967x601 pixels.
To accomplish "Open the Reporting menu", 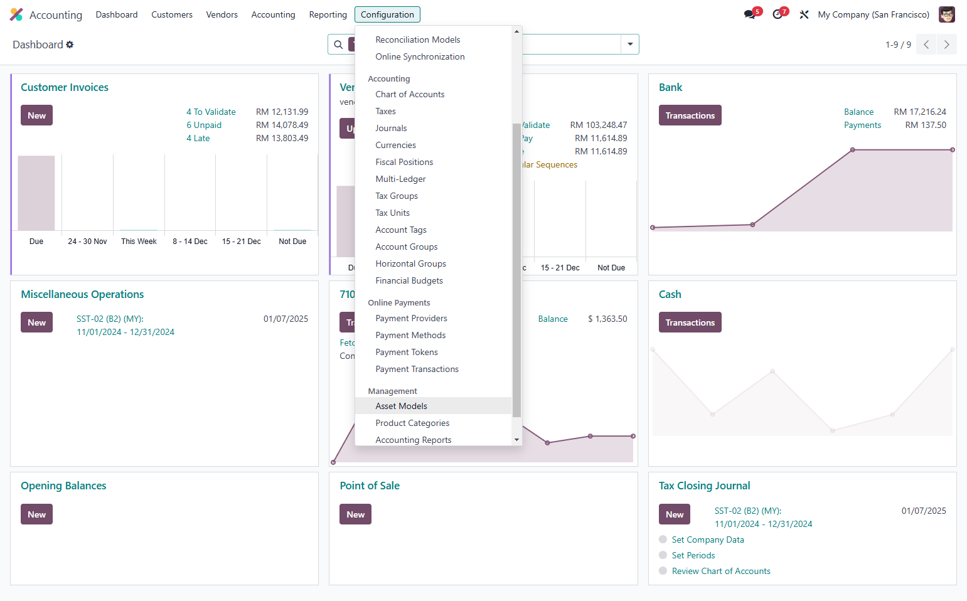I will tap(328, 14).
